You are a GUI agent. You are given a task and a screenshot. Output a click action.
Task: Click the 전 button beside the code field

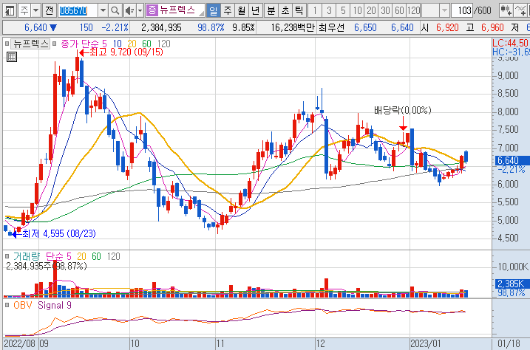49,11
